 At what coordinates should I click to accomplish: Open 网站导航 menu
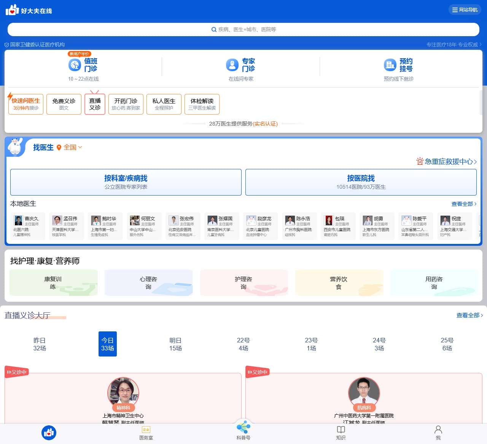pos(465,10)
